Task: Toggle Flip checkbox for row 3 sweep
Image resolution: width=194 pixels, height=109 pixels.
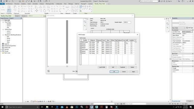Action: point(116,46)
